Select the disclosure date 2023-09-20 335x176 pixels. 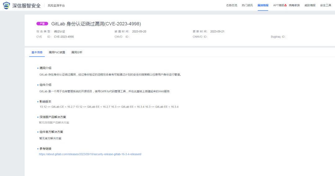coord(139,31)
